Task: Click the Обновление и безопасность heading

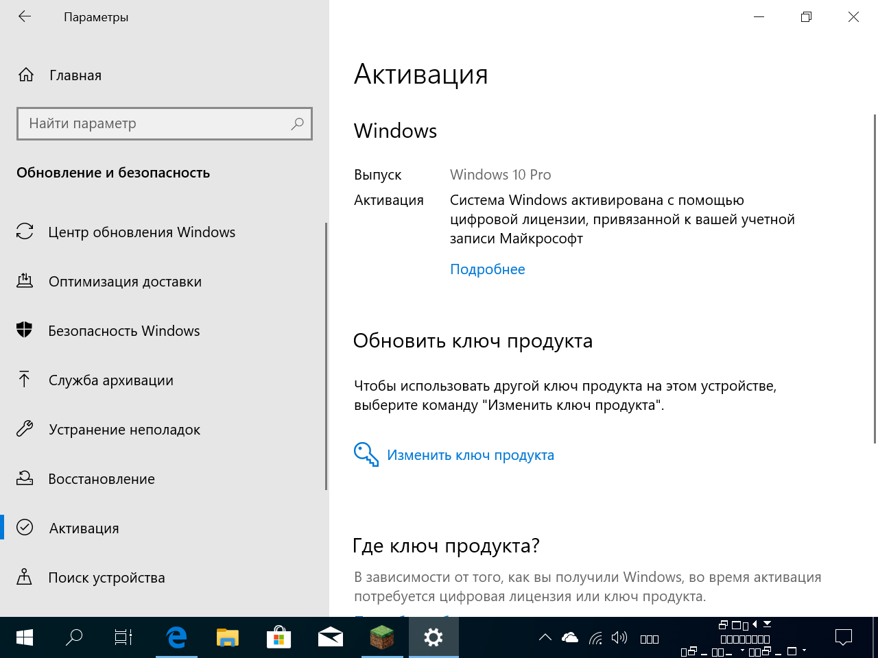Action: tap(113, 173)
